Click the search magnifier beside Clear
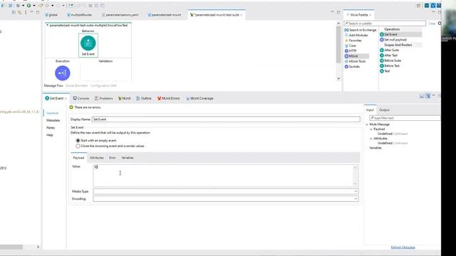The width and height of the screenshot is (456, 256). (x=440, y=23)
